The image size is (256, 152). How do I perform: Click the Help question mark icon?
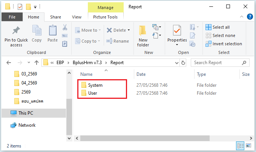pos(250,17)
